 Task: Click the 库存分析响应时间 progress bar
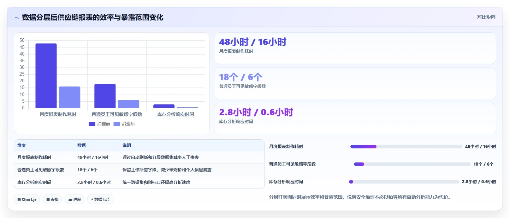(404, 182)
